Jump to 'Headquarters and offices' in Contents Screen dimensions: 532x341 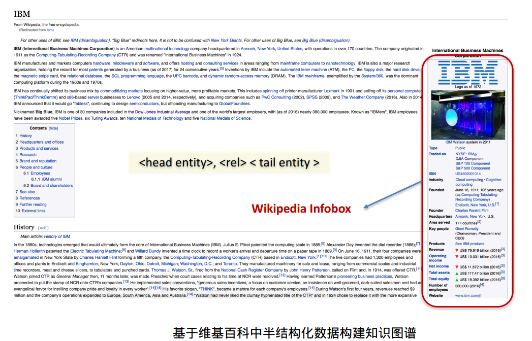pyautogui.click(x=41, y=142)
